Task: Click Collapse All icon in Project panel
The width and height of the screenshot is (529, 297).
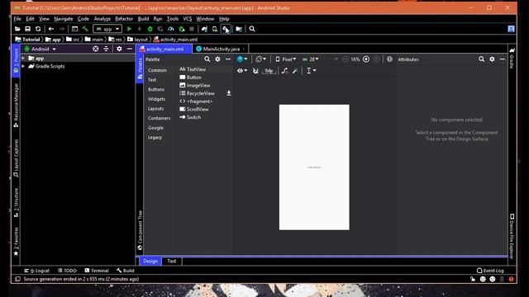Action: 106,49
